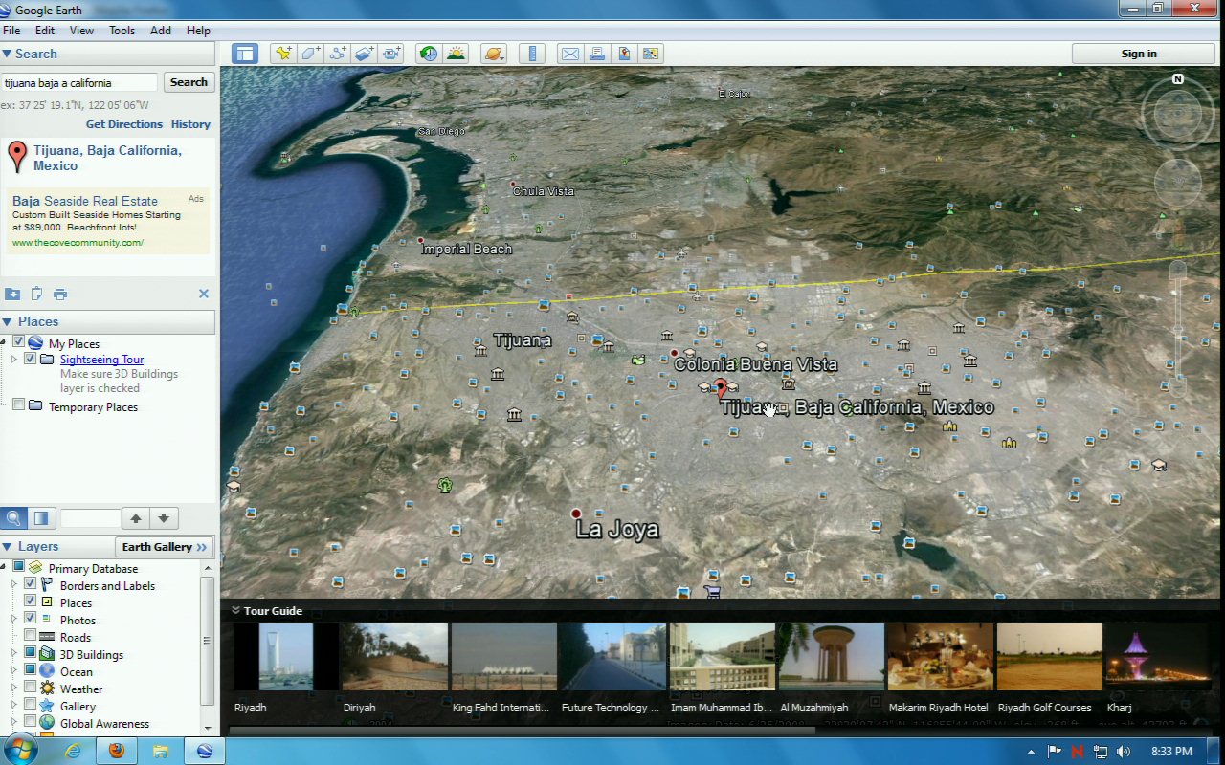Open the Add menu

(161, 31)
